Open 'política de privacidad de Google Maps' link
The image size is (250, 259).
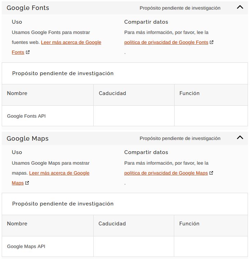pyautogui.click(x=166, y=173)
